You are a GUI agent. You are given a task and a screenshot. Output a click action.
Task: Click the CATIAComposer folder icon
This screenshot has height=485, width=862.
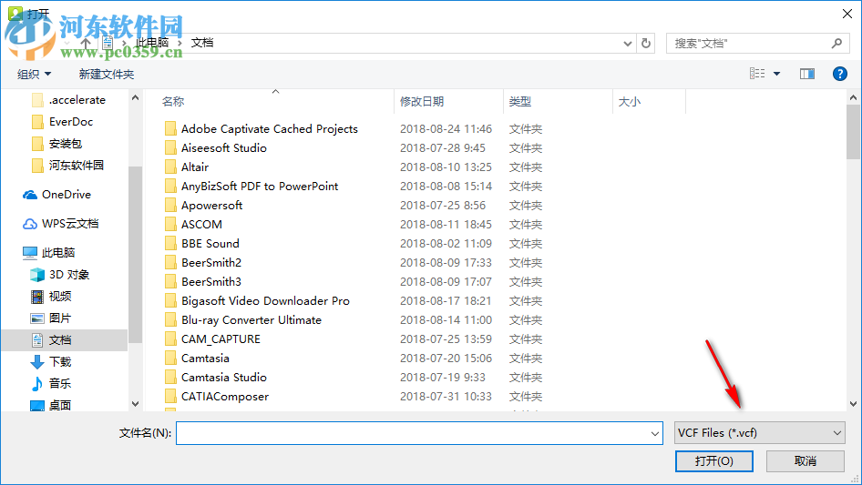[x=170, y=397]
